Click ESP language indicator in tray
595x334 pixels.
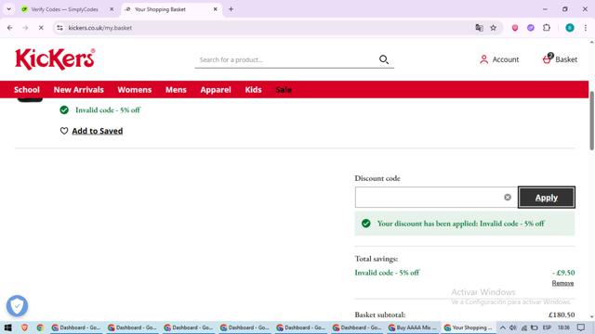pos(547,328)
